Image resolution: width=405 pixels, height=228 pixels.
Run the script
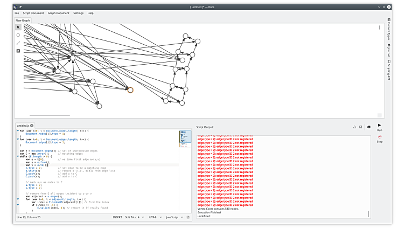379,126
